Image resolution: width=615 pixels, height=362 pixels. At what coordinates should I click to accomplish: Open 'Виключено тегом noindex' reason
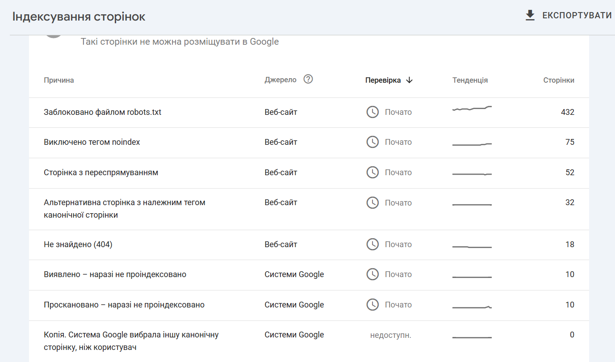pos(92,142)
